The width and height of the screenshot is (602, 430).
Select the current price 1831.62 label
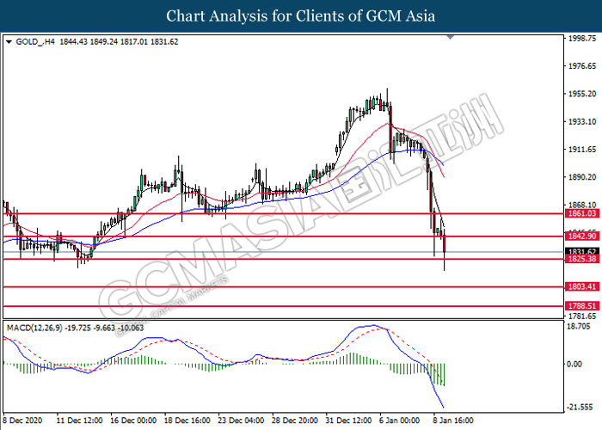(582, 251)
